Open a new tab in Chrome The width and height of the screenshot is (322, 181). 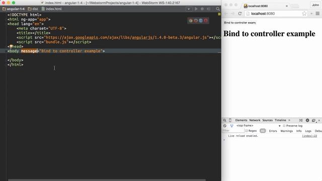295,6
